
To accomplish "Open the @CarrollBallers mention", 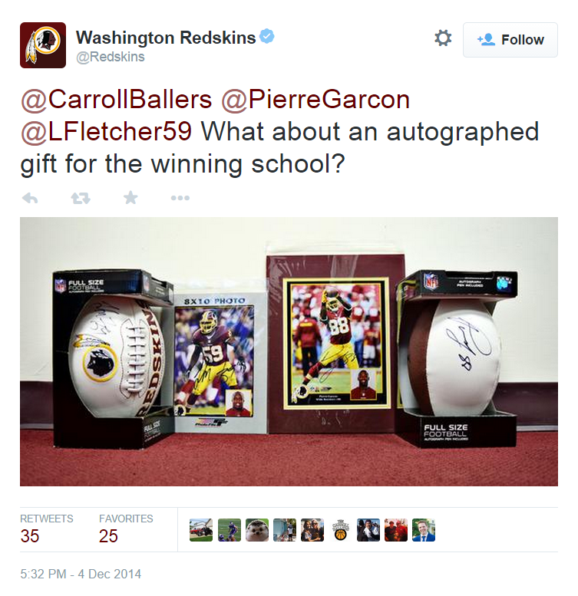I will click(x=117, y=100).
